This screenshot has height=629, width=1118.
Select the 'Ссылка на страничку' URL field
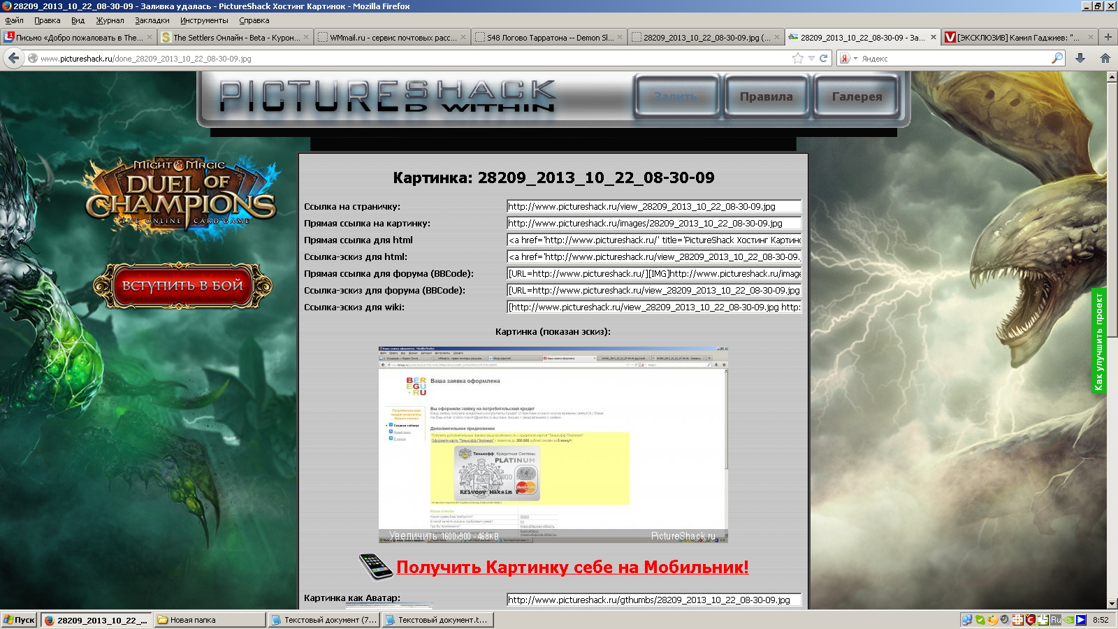(x=653, y=206)
